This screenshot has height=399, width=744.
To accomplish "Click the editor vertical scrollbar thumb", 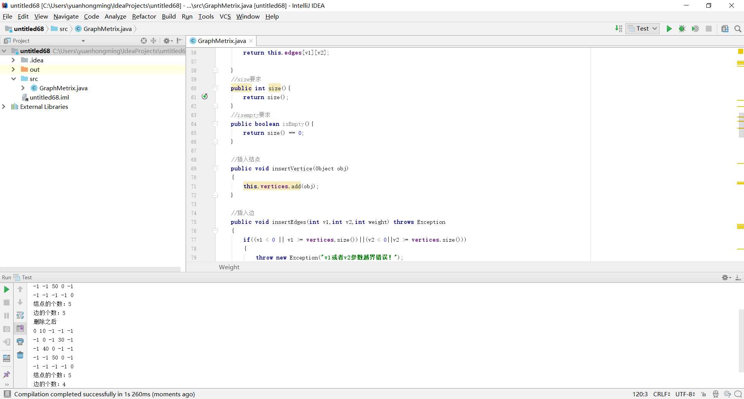I will point(741,125).
